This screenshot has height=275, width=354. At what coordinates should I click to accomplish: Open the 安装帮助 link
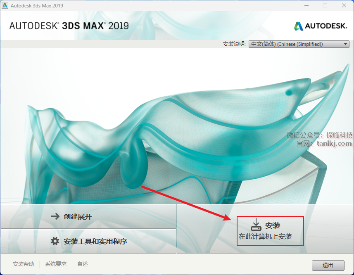[24, 264]
